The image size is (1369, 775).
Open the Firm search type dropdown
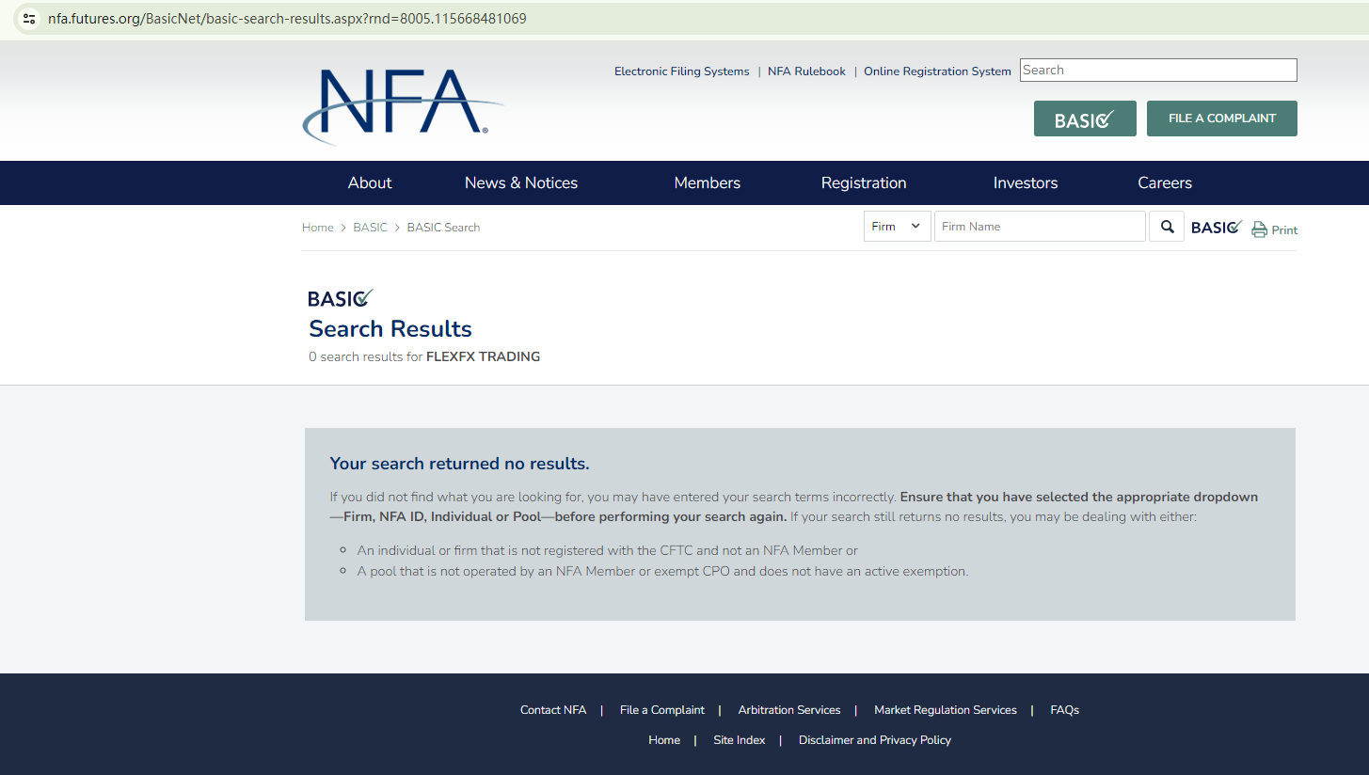pyautogui.click(x=897, y=227)
